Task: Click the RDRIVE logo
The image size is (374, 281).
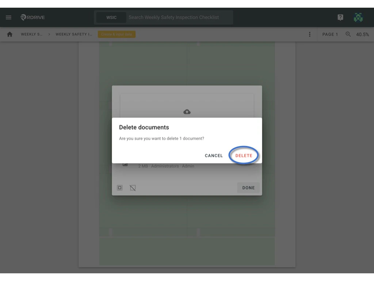Action: pyautogui.click(x=32, y=17)
